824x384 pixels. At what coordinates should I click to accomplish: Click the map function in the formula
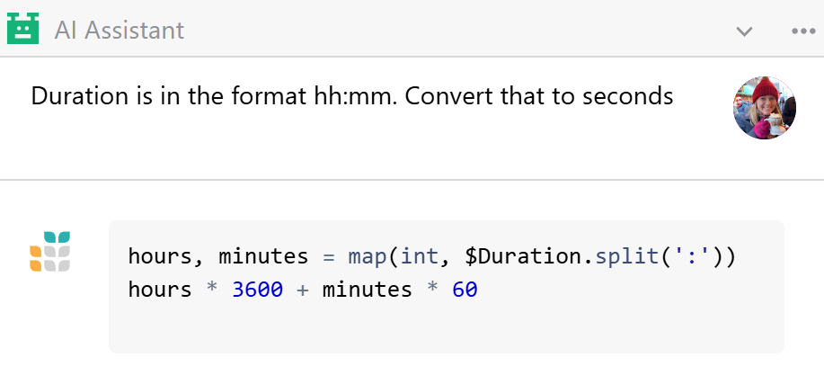368,256
